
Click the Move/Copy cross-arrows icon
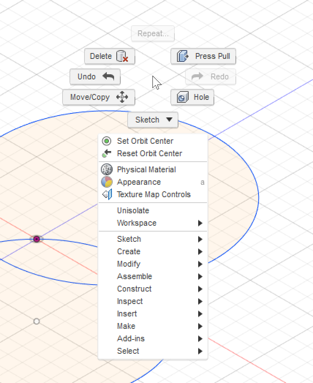pyautogui.click(x=122, y=97)
